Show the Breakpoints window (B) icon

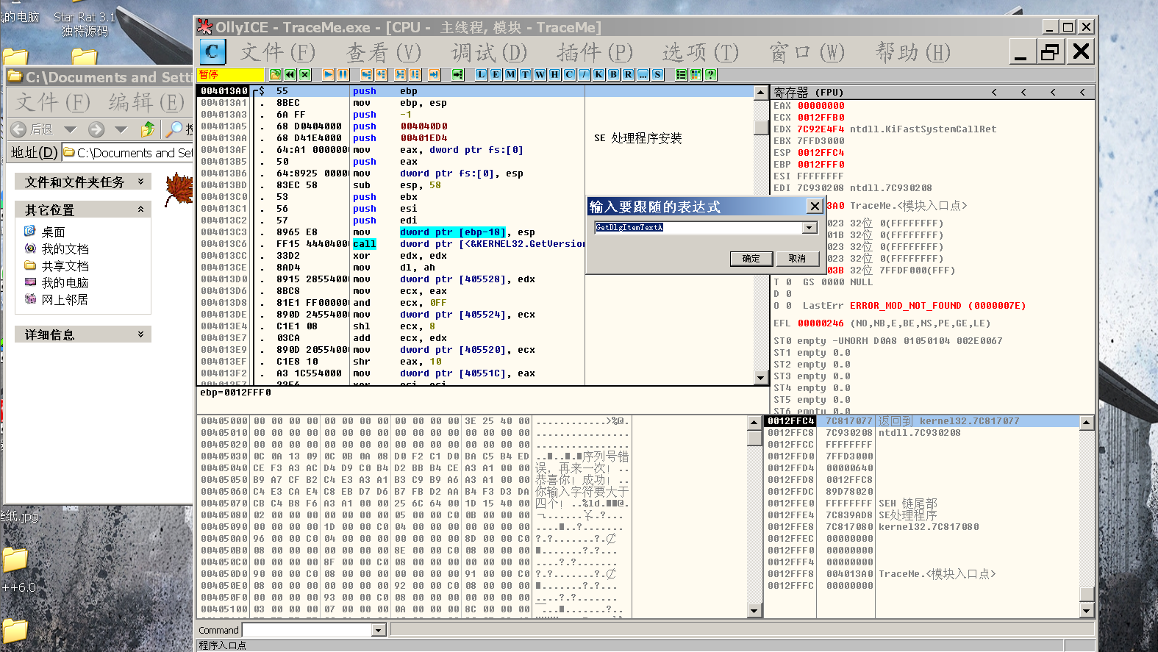pos(613,74)
